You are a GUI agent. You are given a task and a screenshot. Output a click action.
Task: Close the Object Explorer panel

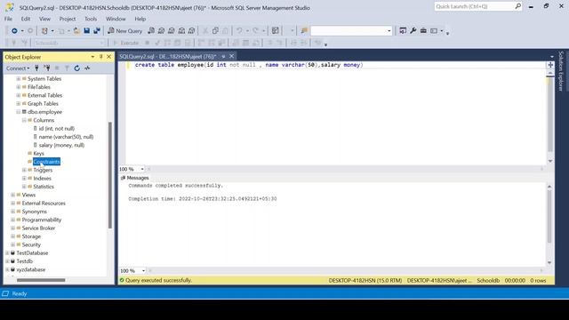tap(108, 57)
